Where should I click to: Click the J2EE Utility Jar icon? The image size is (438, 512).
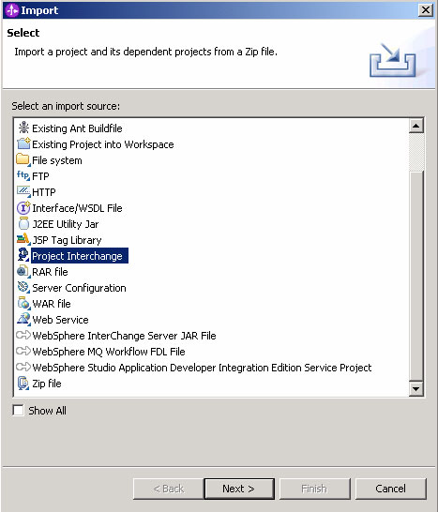point(23,224)
